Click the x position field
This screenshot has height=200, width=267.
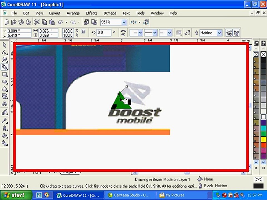(19, 31)
